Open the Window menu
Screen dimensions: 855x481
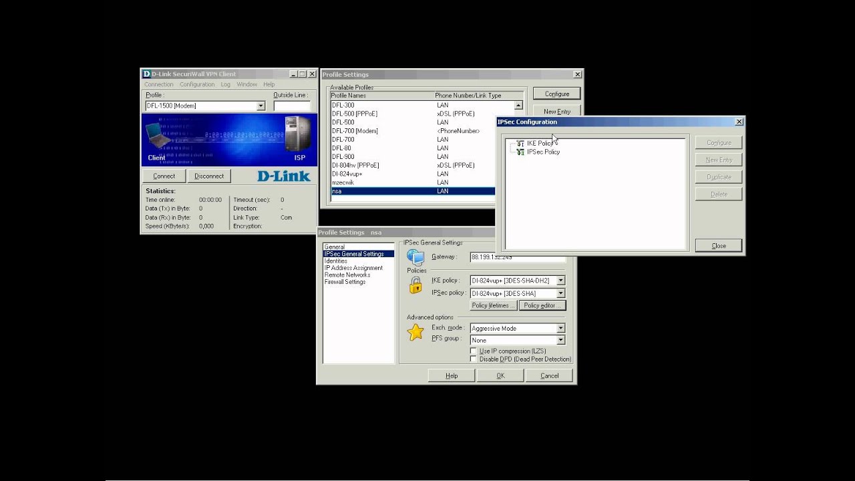point(246,85)
